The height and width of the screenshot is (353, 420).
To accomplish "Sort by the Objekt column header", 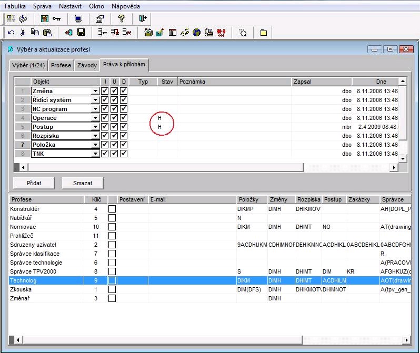I will point(66,82).
